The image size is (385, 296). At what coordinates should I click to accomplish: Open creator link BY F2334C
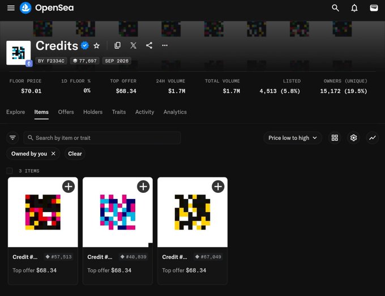point(51,61)
